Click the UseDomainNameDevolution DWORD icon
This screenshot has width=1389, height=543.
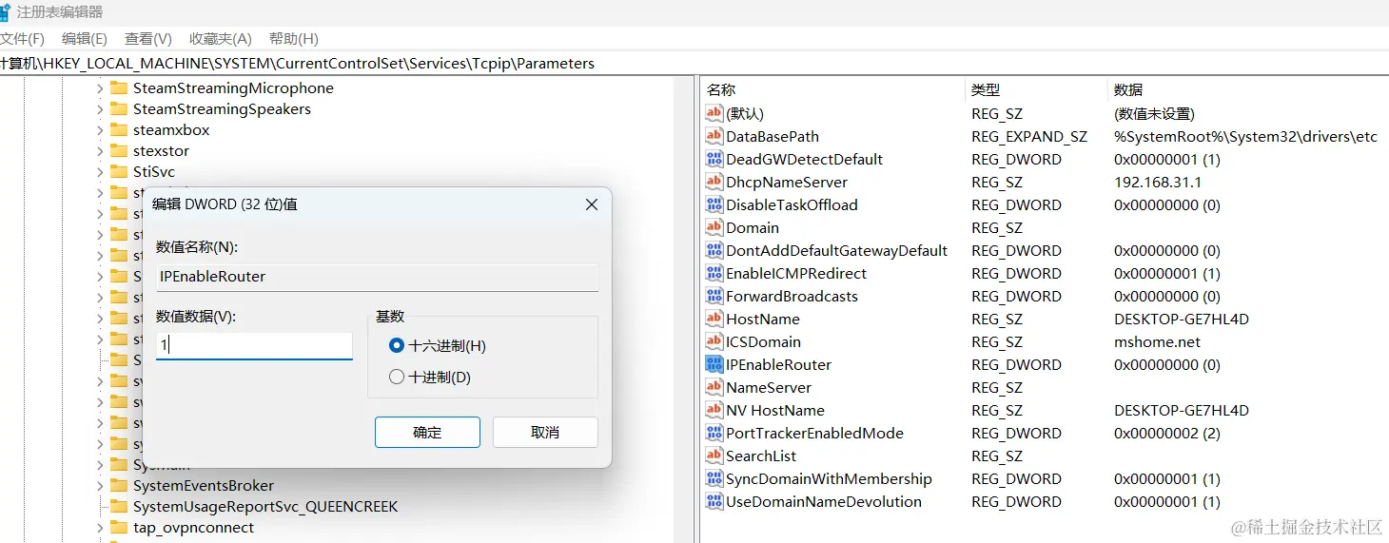714,501
